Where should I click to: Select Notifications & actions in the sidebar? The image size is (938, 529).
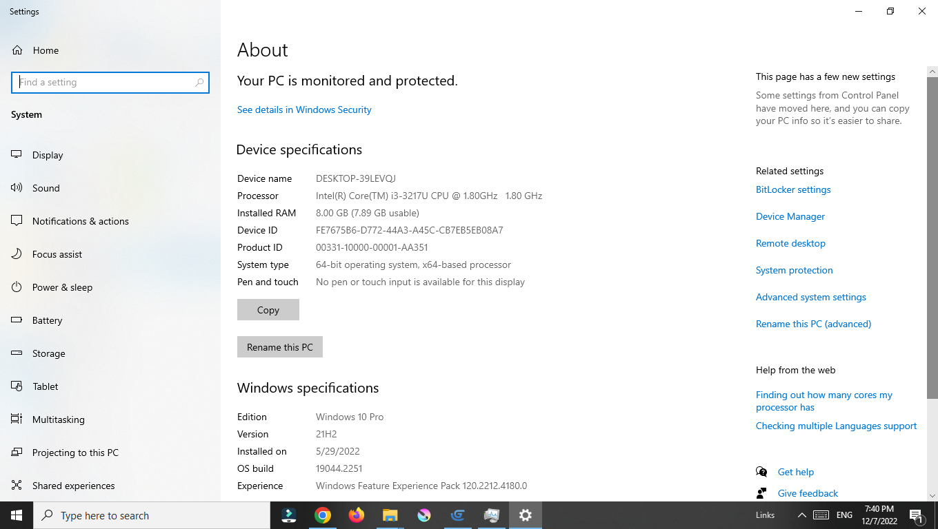(80, 220)
